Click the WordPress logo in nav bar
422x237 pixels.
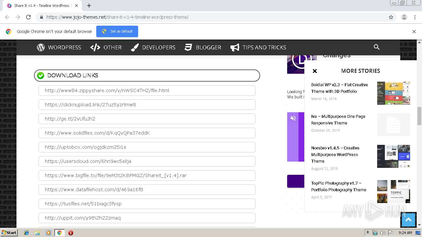tap(41, 47)
